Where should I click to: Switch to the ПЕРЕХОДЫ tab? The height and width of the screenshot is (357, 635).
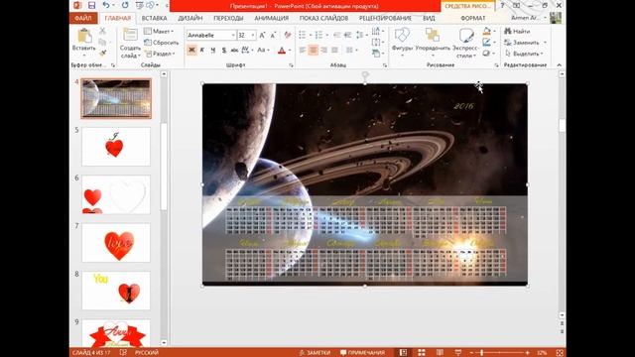pyautogui.click(x=228, y=18)
